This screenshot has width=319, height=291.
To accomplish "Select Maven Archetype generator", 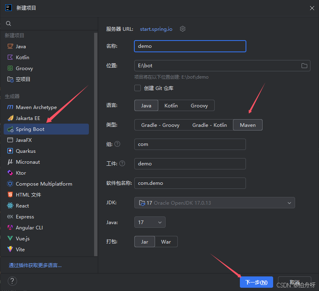I will (x=46, y=107).
